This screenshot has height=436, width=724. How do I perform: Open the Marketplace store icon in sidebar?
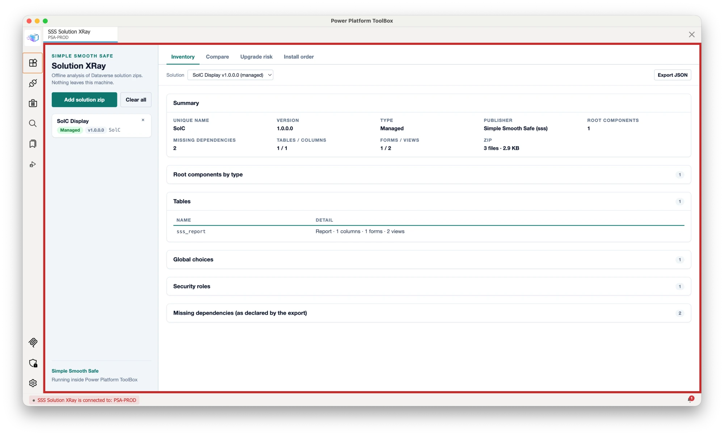33,103
